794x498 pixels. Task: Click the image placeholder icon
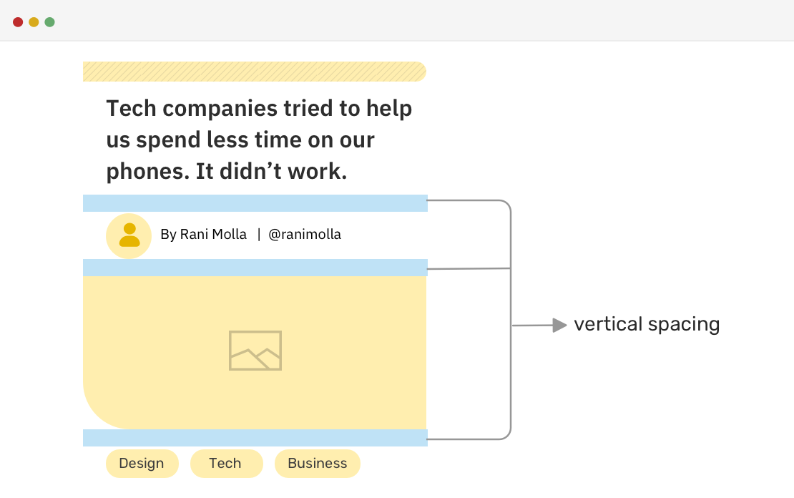(255, 351)
